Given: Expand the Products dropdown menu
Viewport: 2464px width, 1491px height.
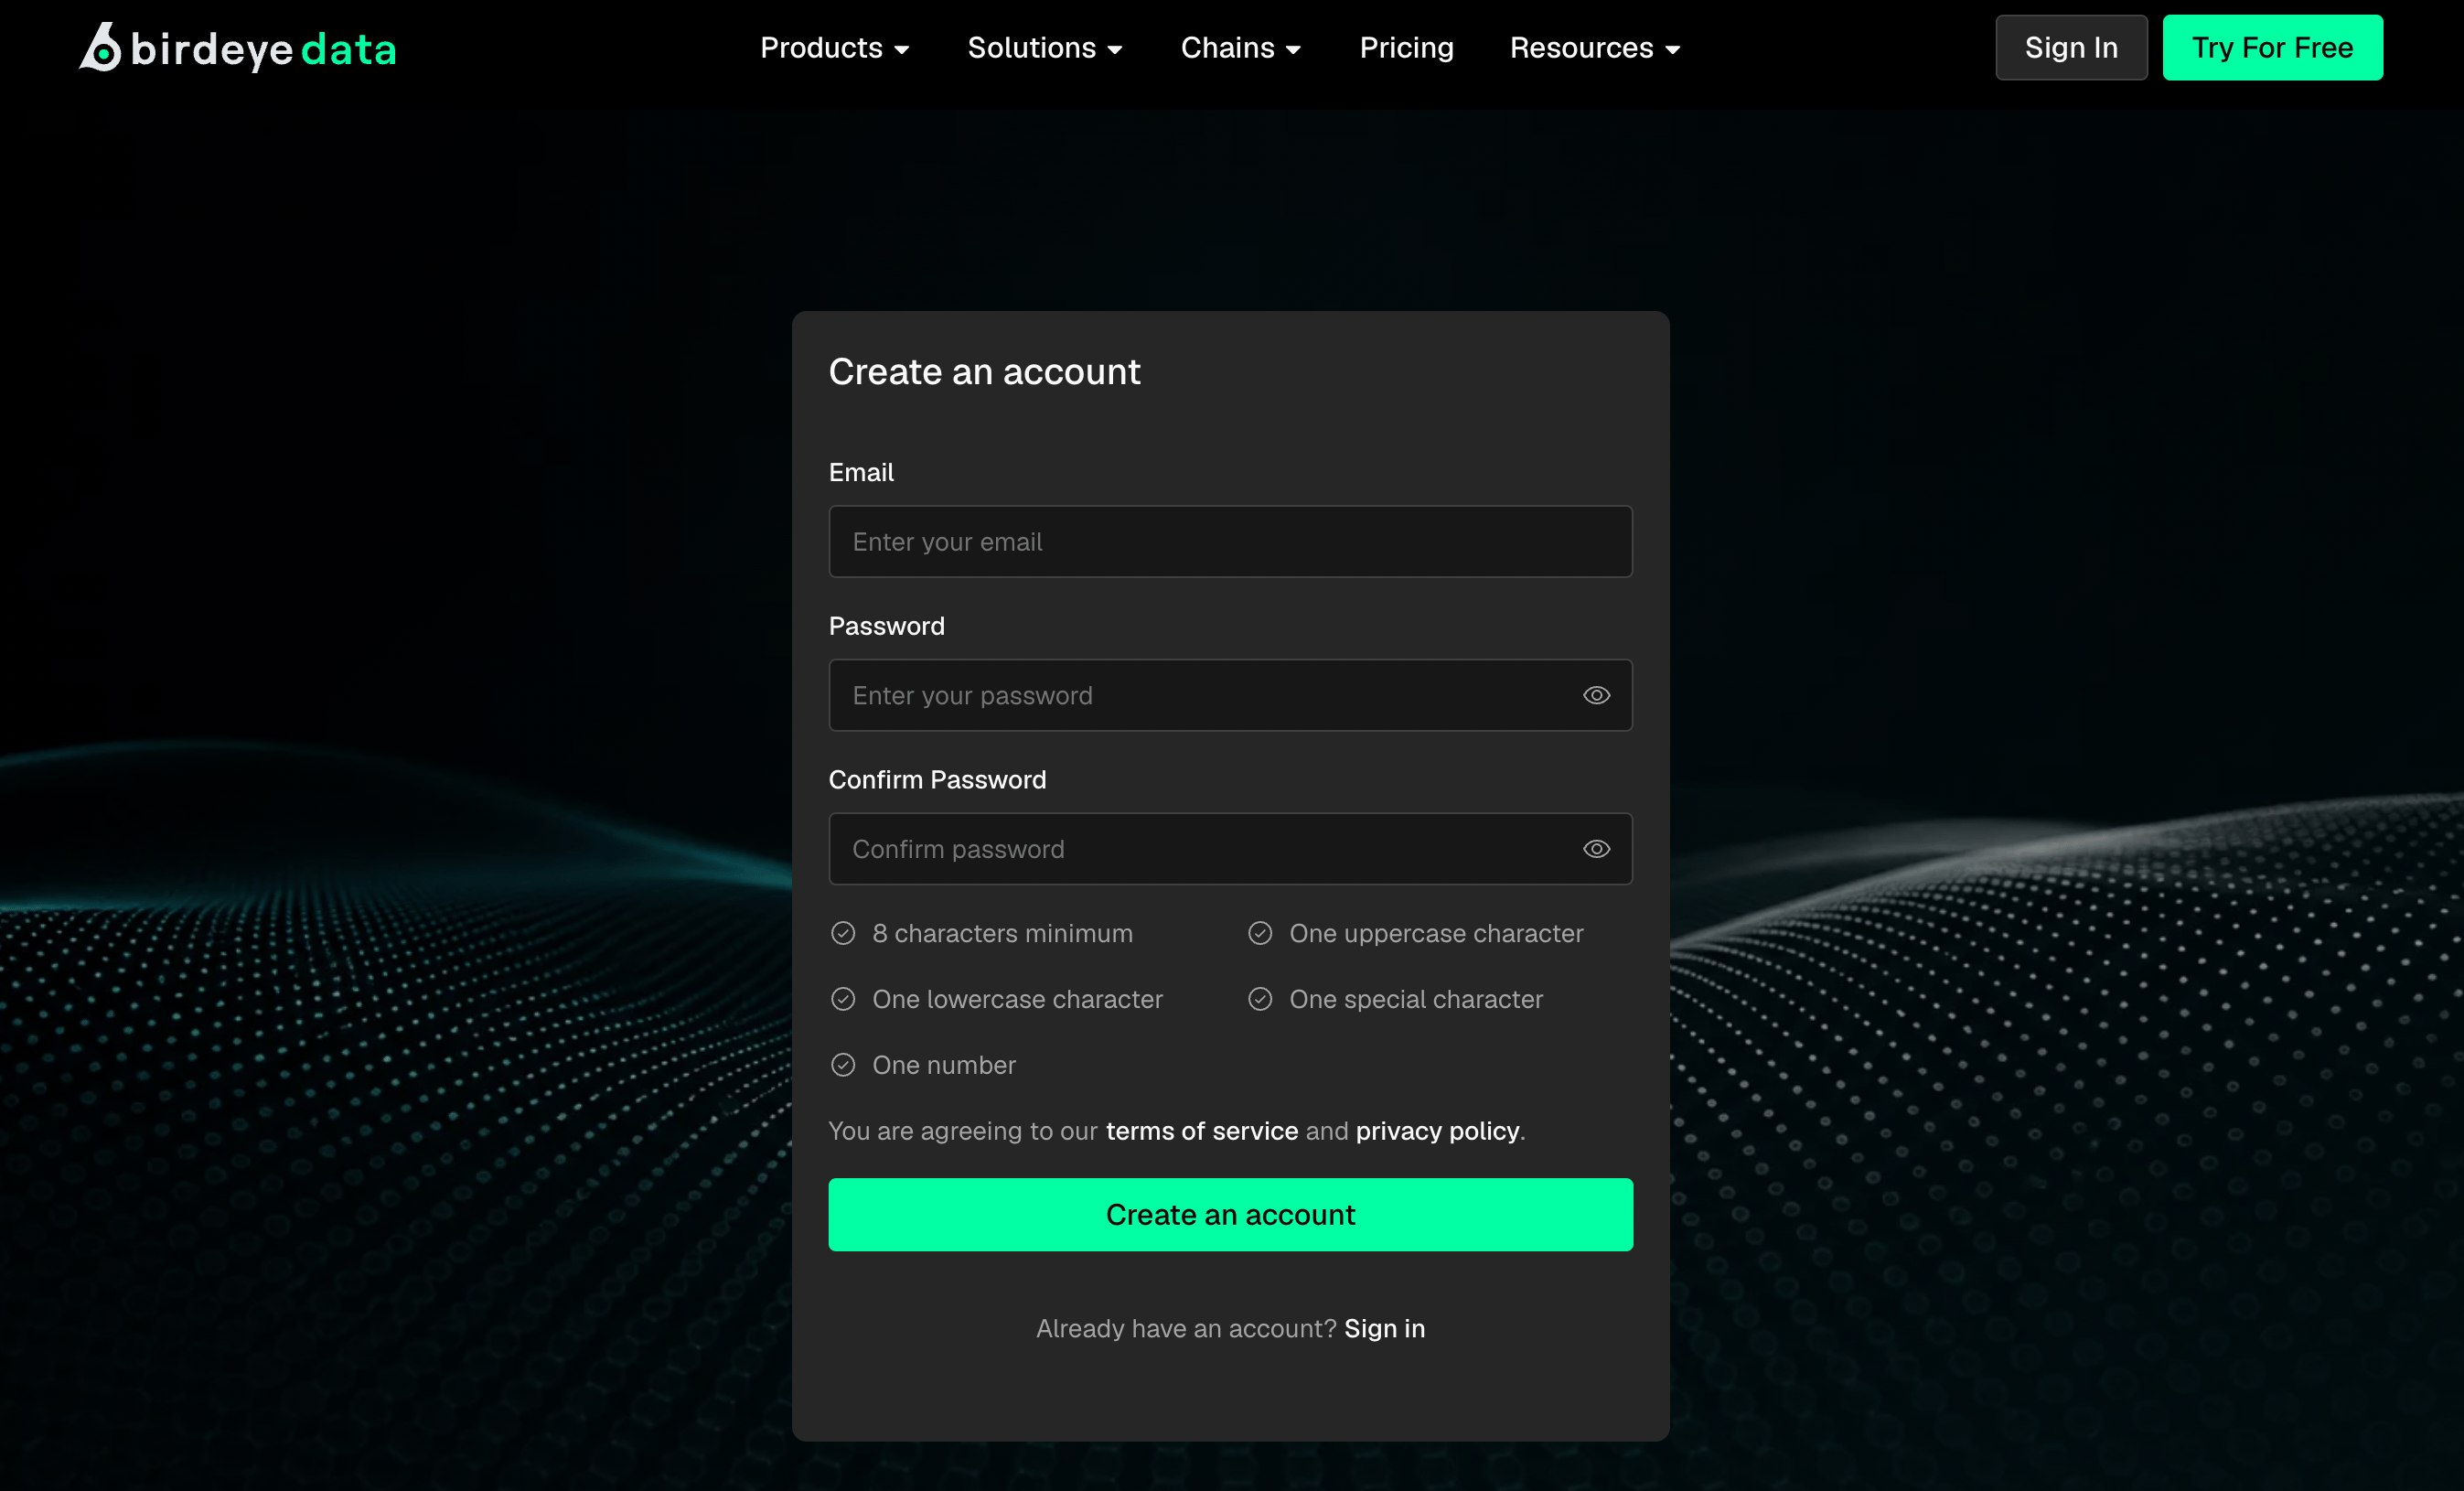Looking at the screenshot, I should pos(835,48).
